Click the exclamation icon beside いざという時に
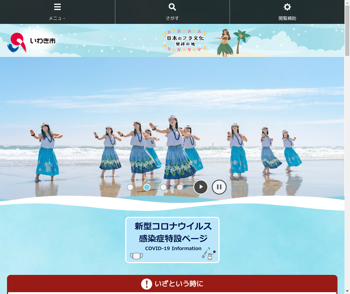This screenshot has width=350, height=294. pyautogui.click(x=147, y=284)
